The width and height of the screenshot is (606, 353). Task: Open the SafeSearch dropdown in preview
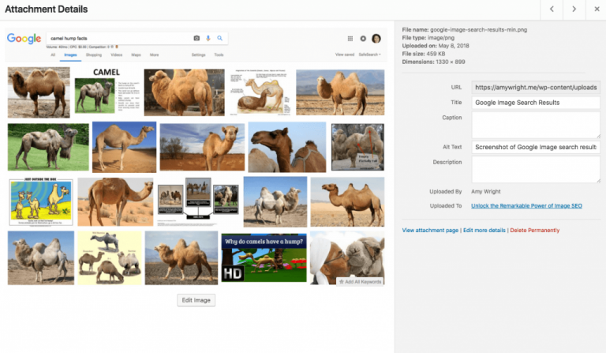[x=368, y=55]
